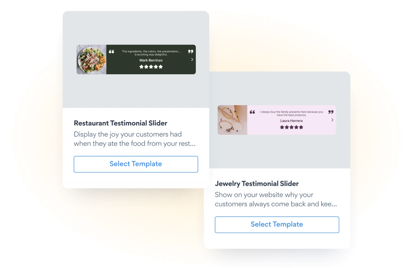Select Template for Restaurant Testimonial Slider
Screen dimensions: 413x268
(136, 164)
